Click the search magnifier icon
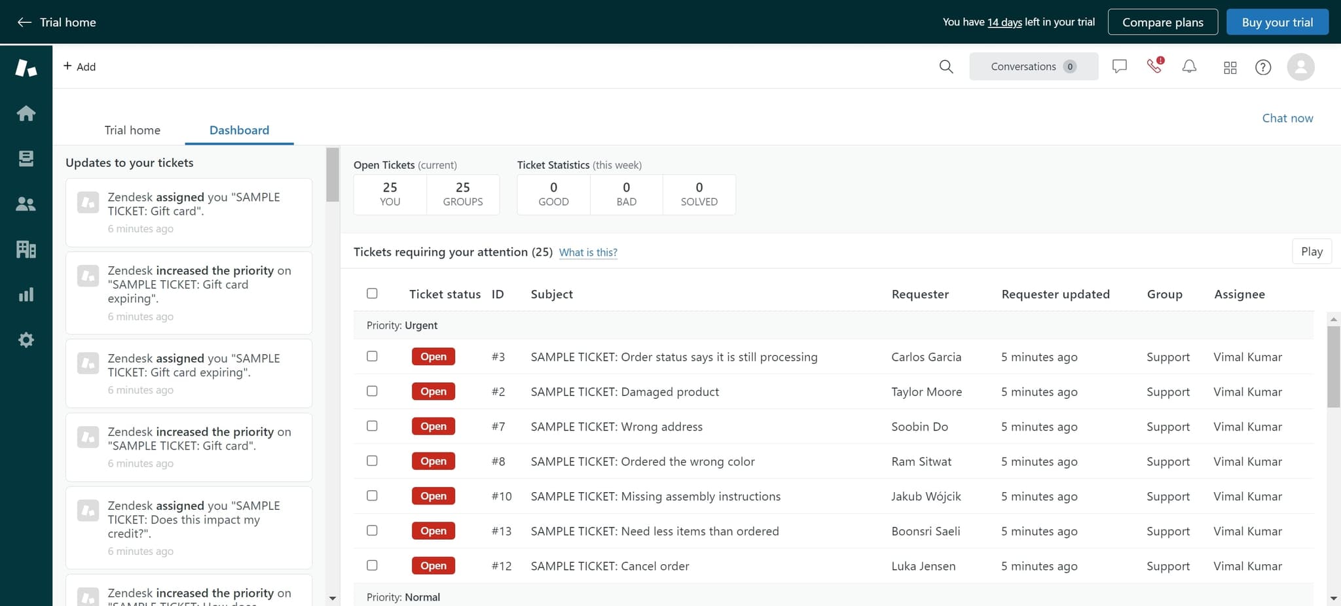 point(946,67)
